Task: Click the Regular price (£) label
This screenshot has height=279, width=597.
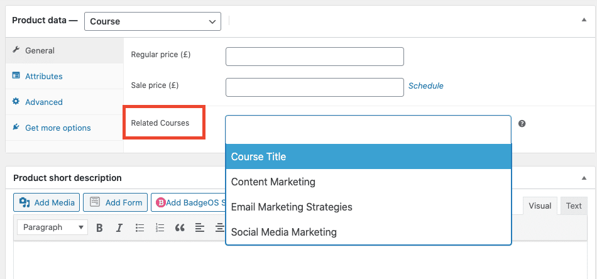Action: (161, 55)
